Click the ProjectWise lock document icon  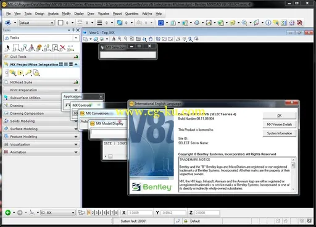(x=36, y=73)
